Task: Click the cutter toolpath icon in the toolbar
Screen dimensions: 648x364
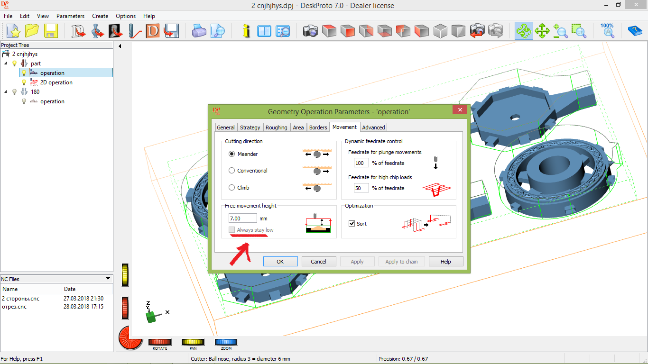Action: click(x=134, y=31)
